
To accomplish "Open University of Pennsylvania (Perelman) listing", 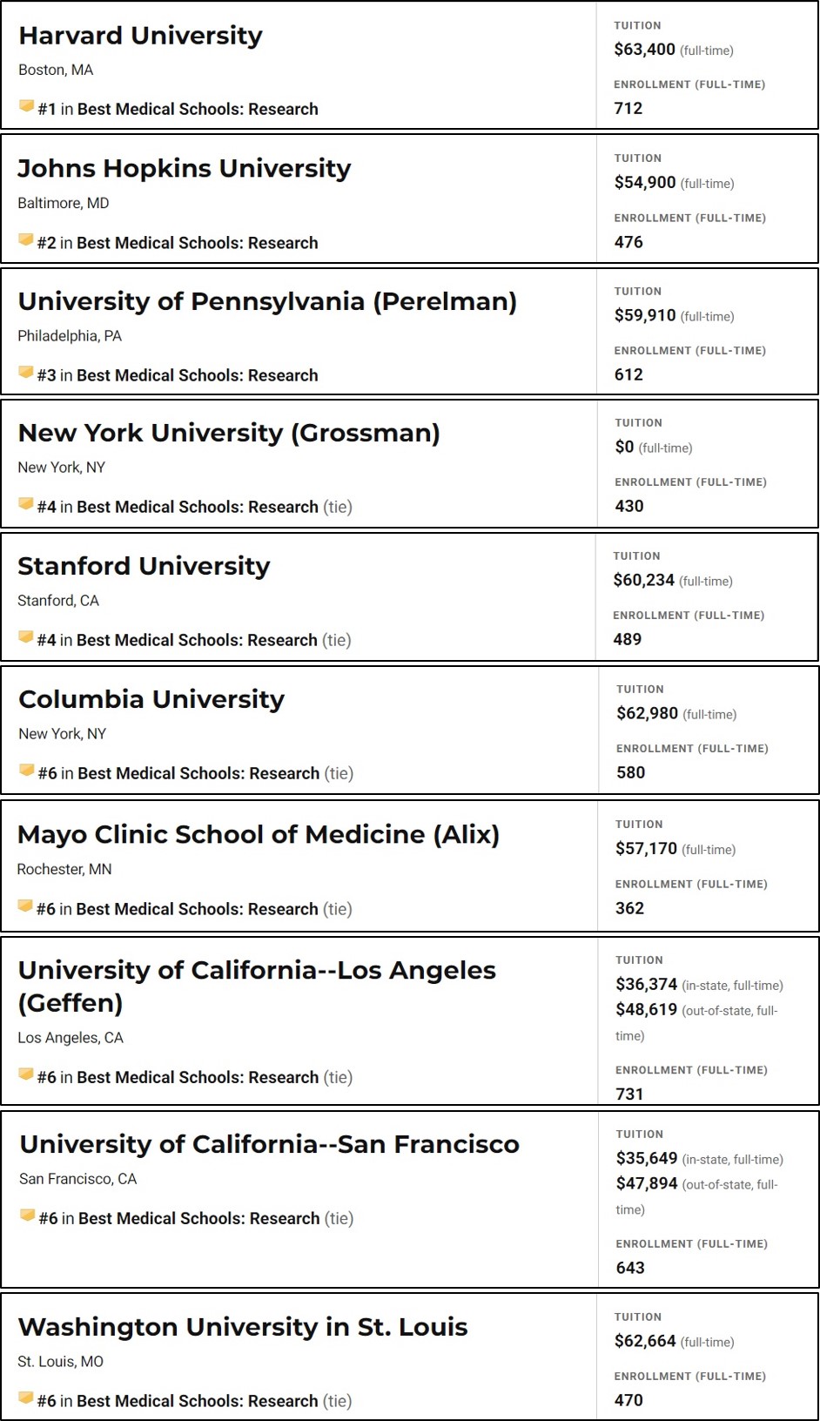I will tap(267, 302).
